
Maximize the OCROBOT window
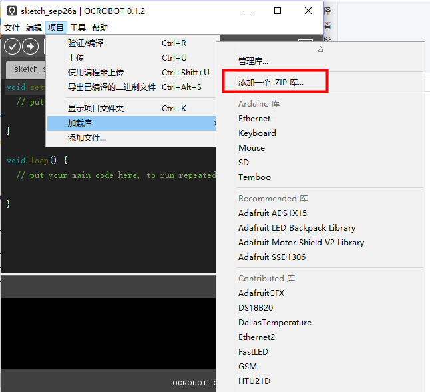pos(278,11)
